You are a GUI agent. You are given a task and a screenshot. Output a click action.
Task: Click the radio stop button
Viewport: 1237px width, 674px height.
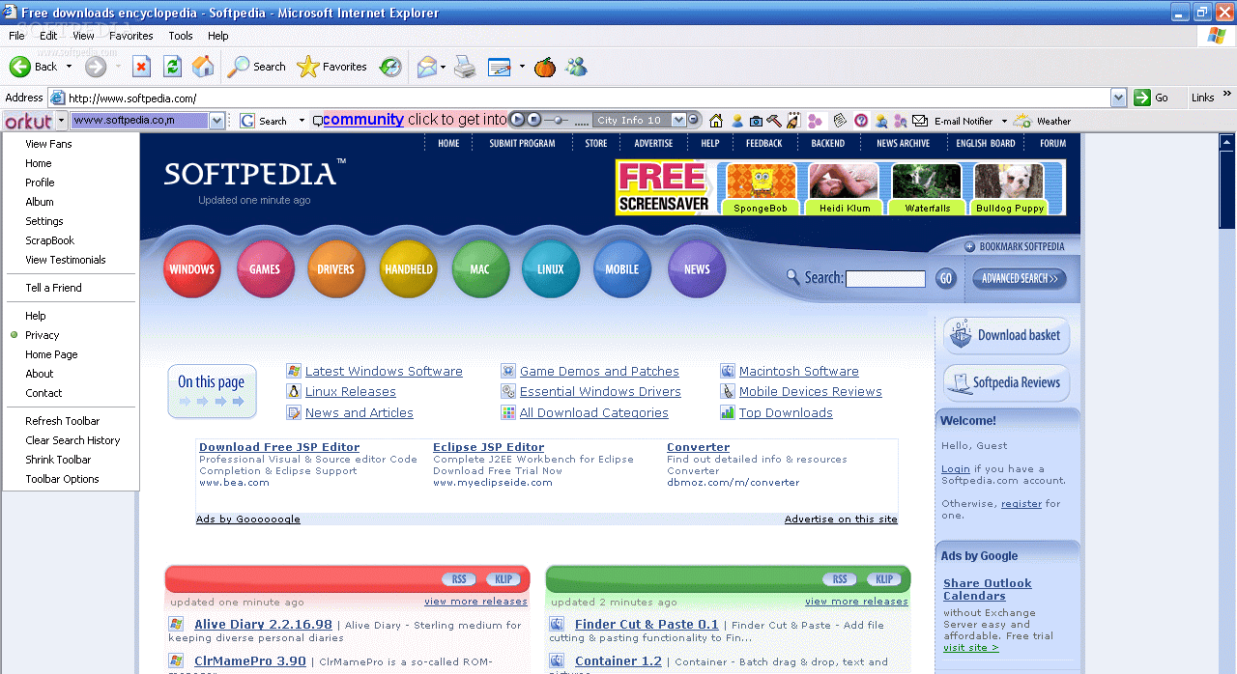(x=533, y=120)
